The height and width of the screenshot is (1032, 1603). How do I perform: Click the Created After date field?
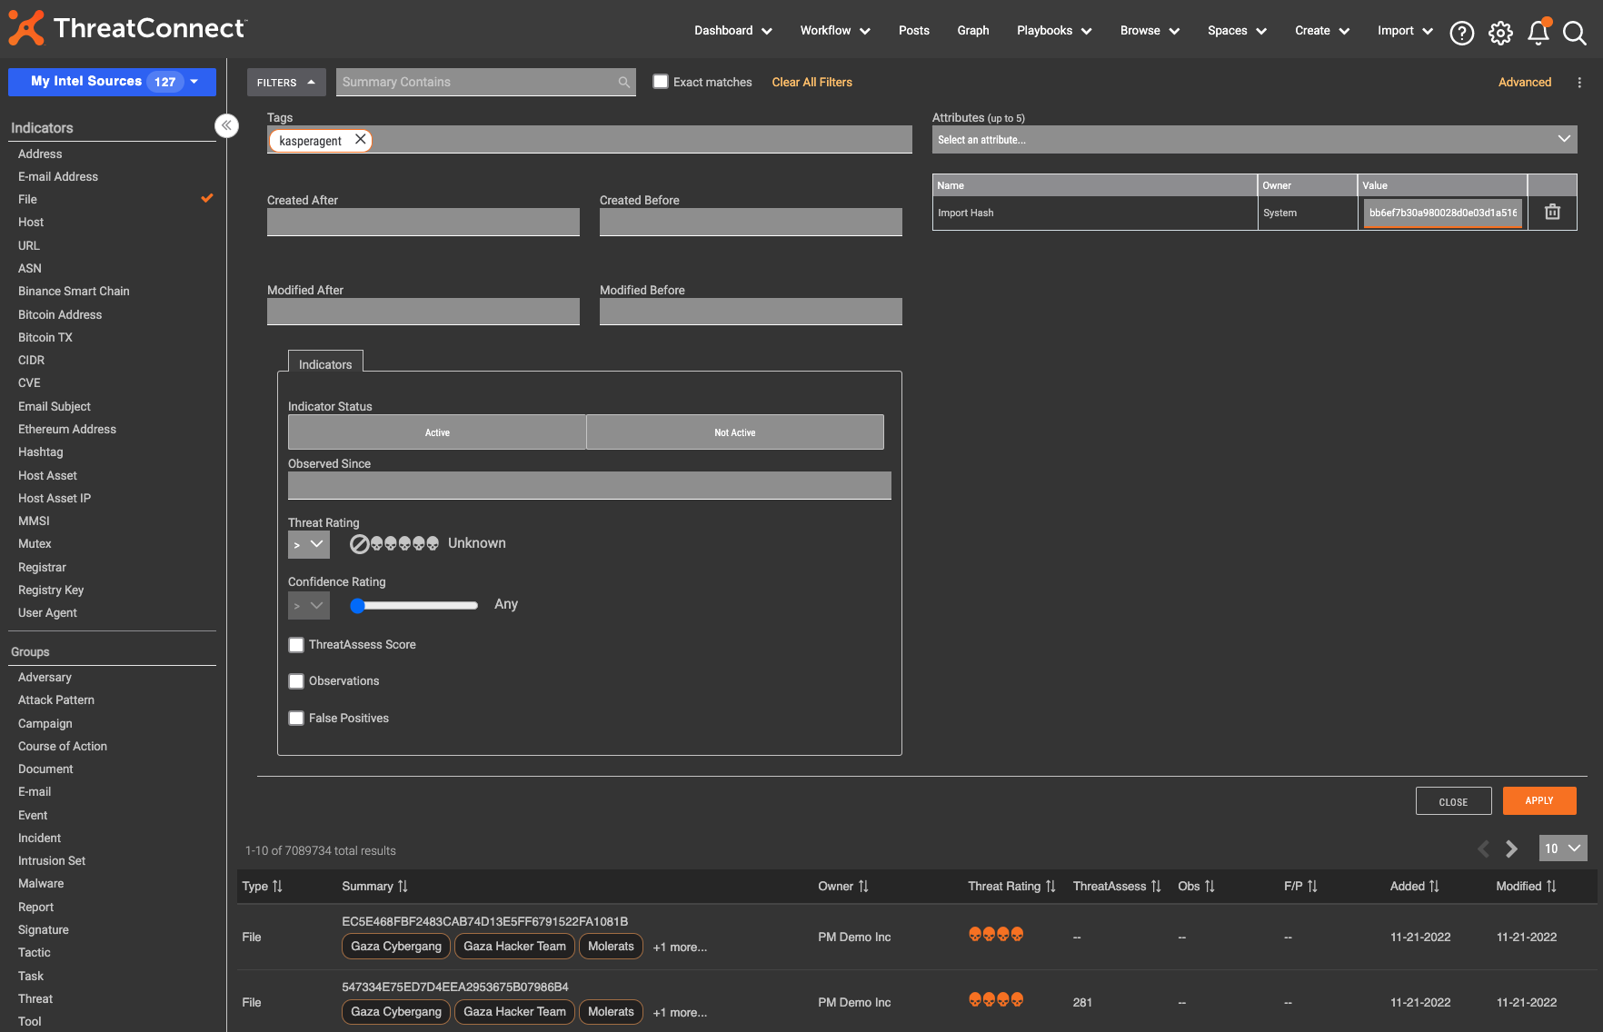pos(423,222)
